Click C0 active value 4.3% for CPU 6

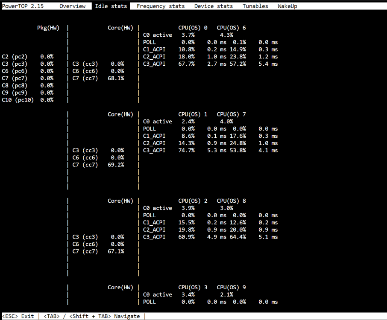tap(226, 35)
